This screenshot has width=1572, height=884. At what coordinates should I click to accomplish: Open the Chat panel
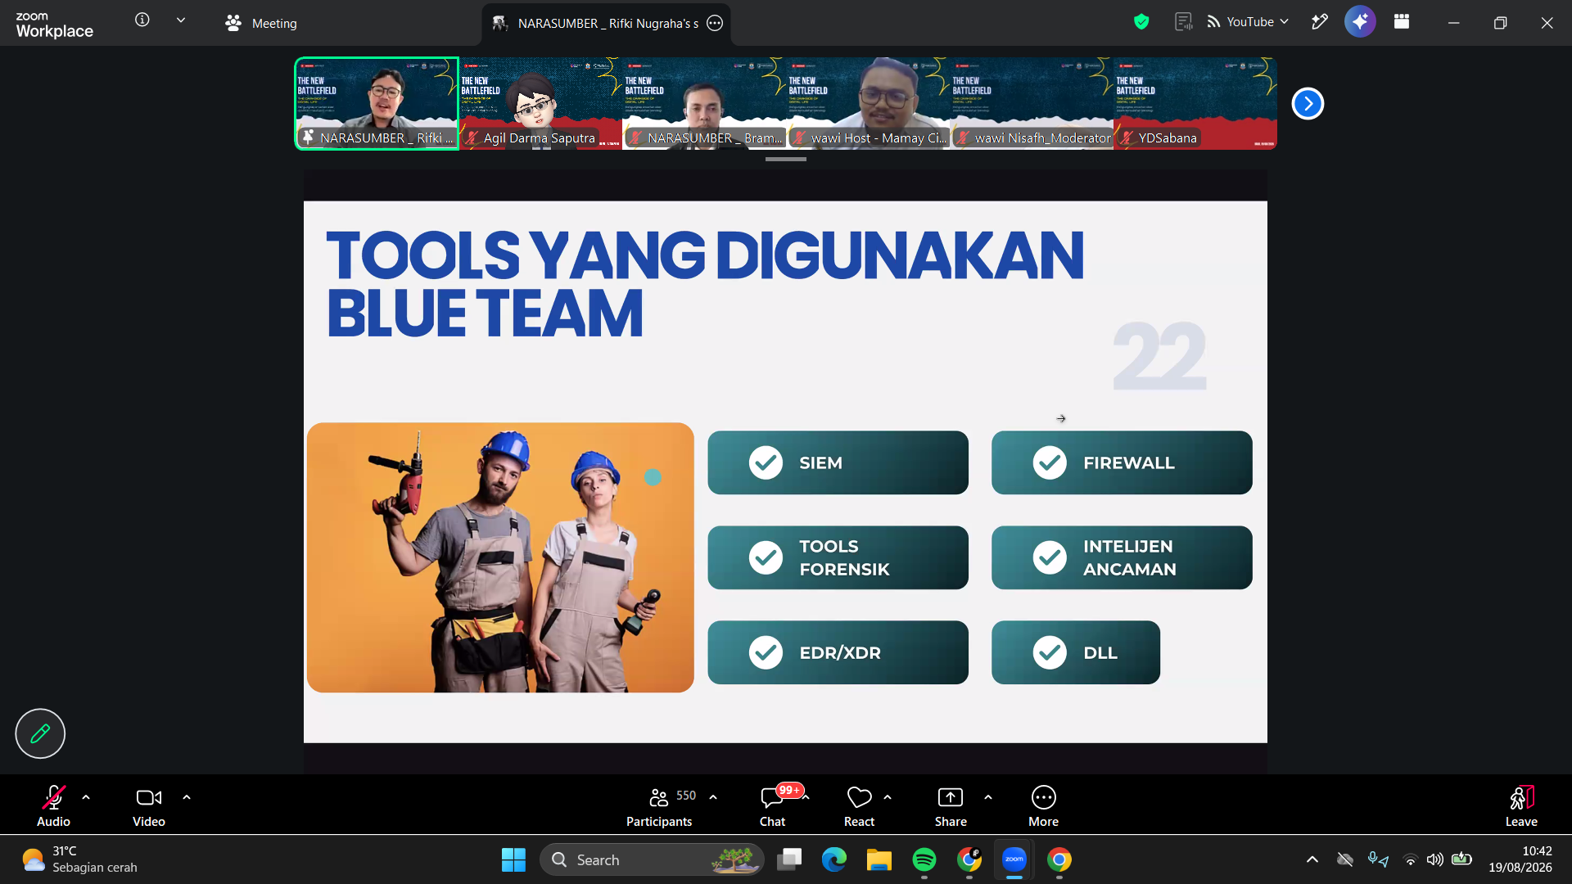click(x=772, y=806)
